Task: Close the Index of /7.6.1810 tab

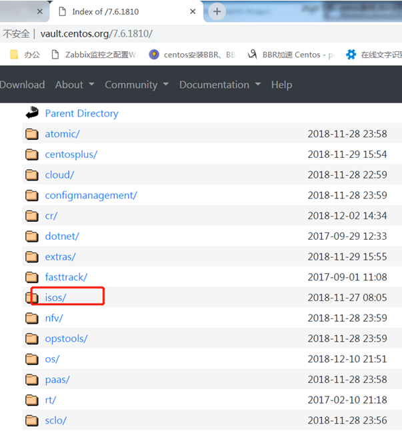Action: pos(193,11)
